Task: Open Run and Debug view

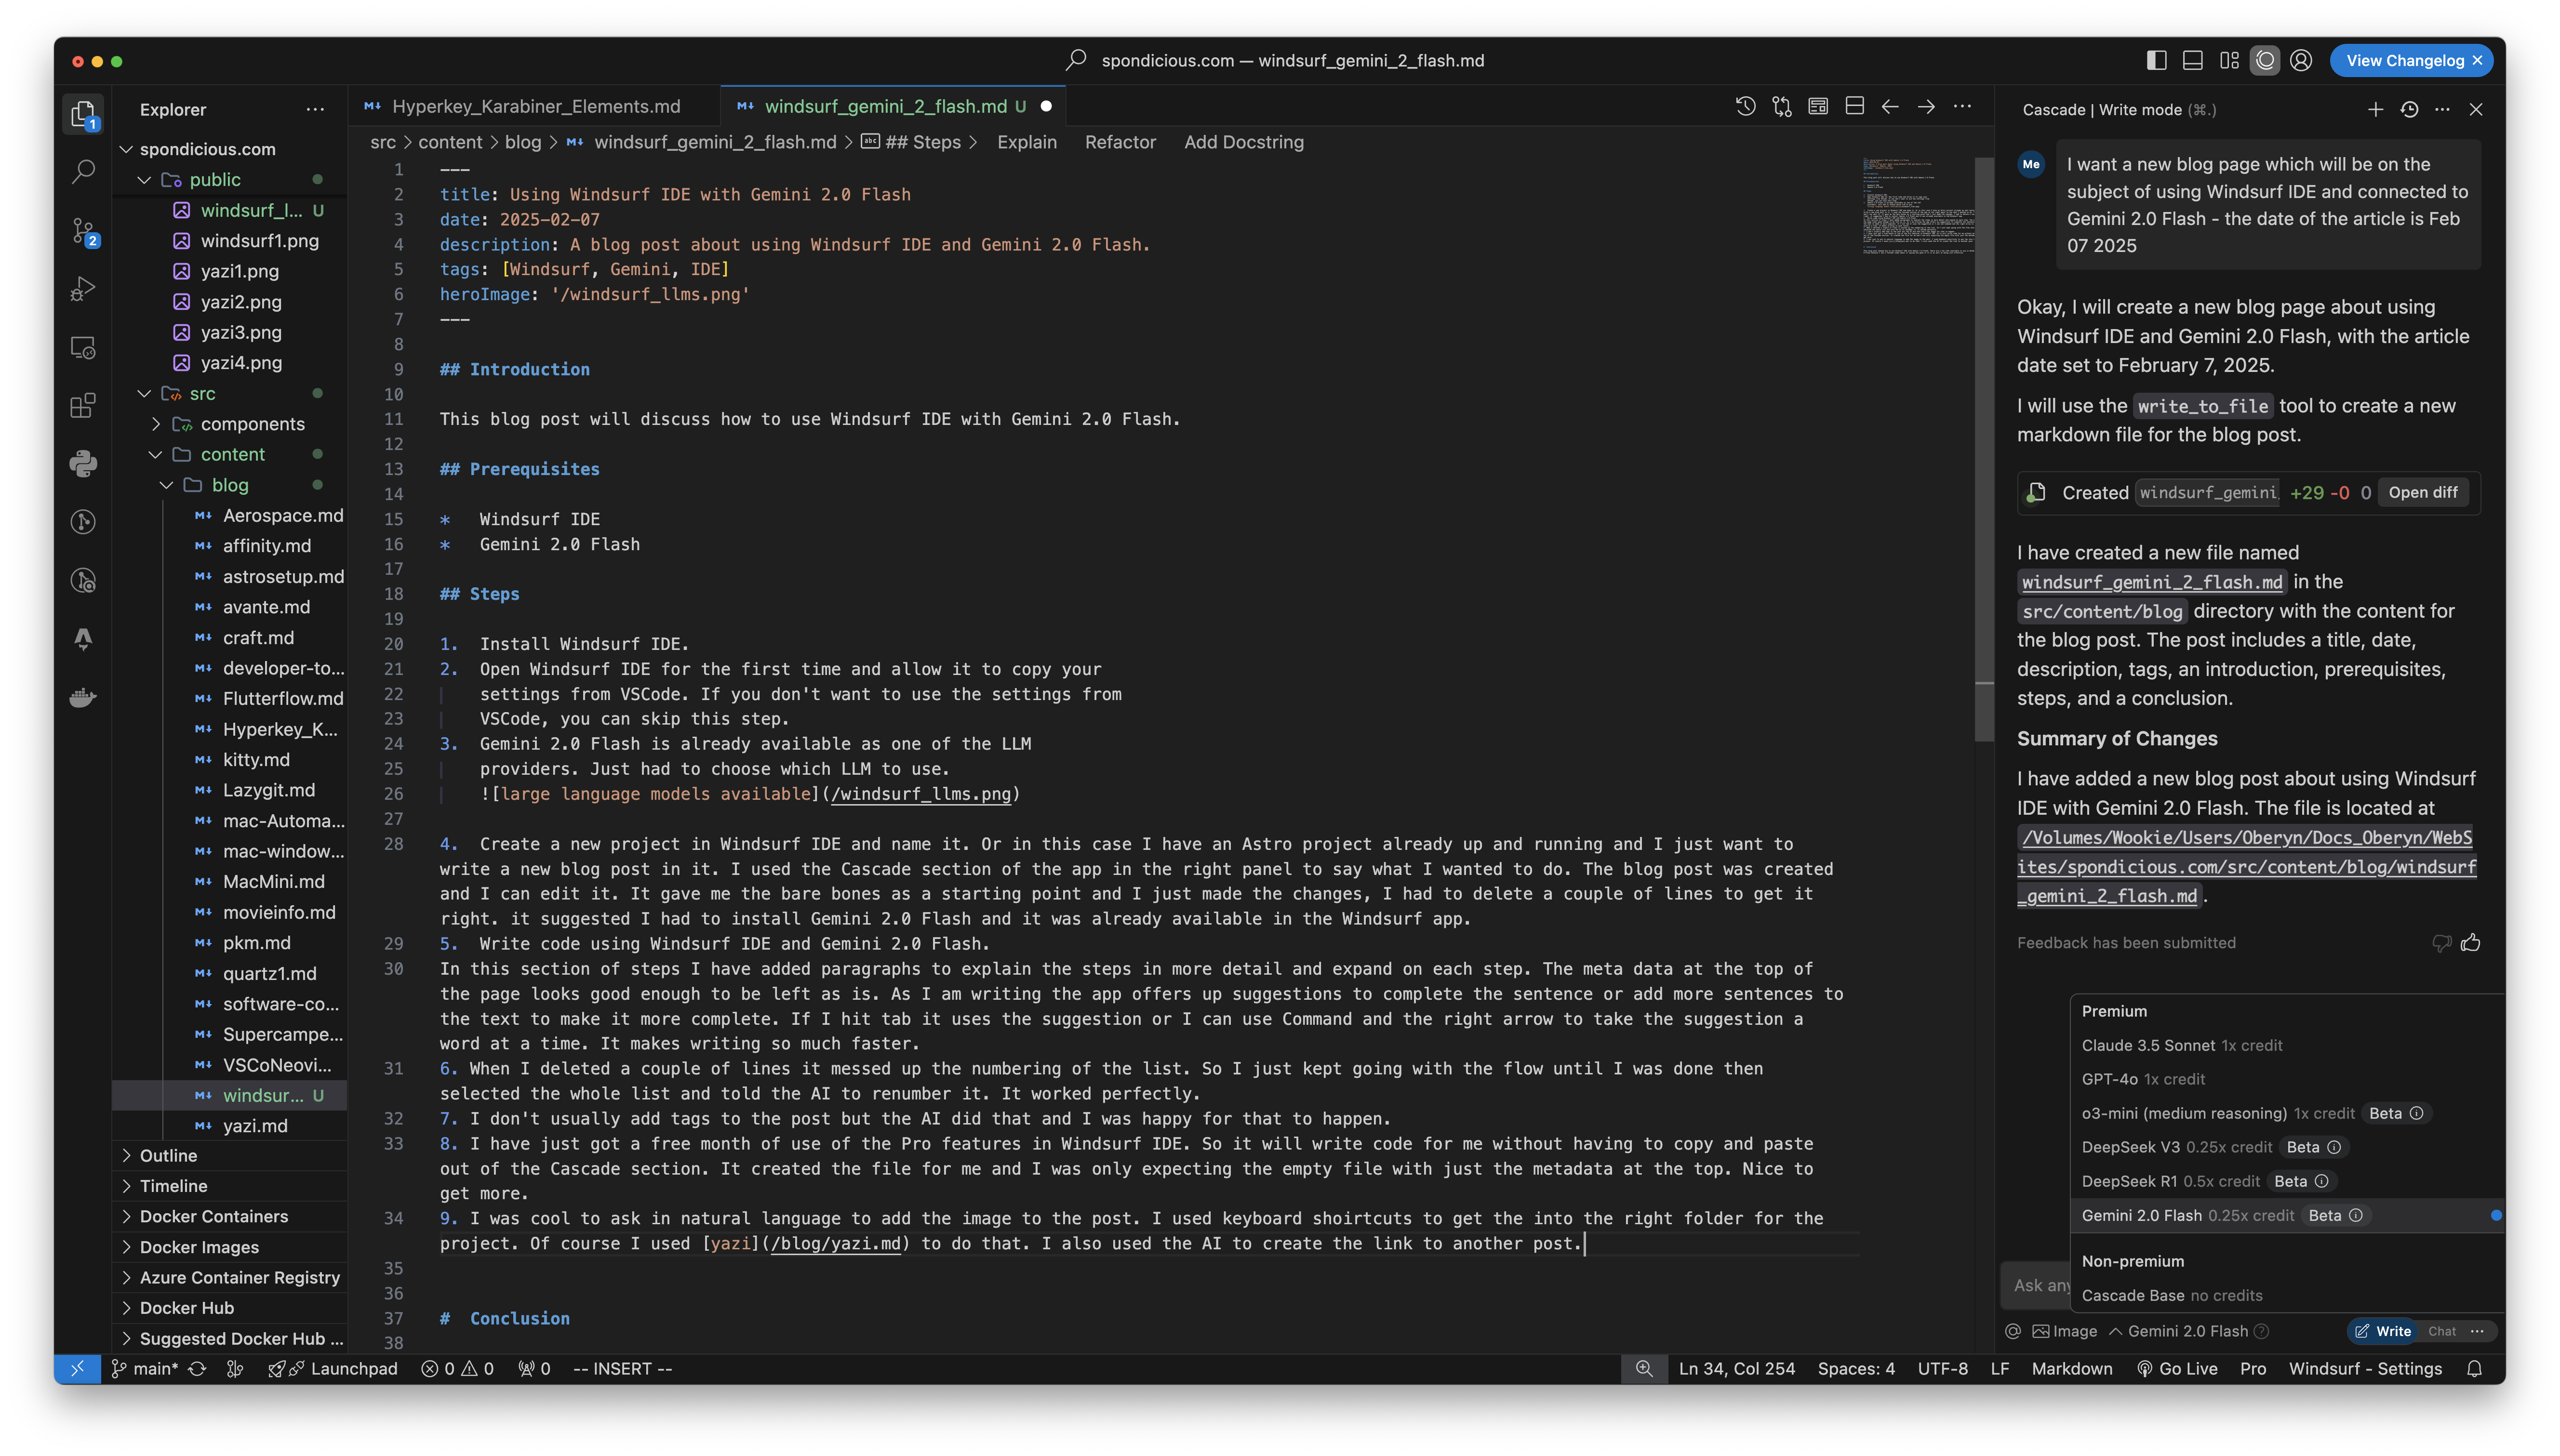Action: [x=83, y=289]
